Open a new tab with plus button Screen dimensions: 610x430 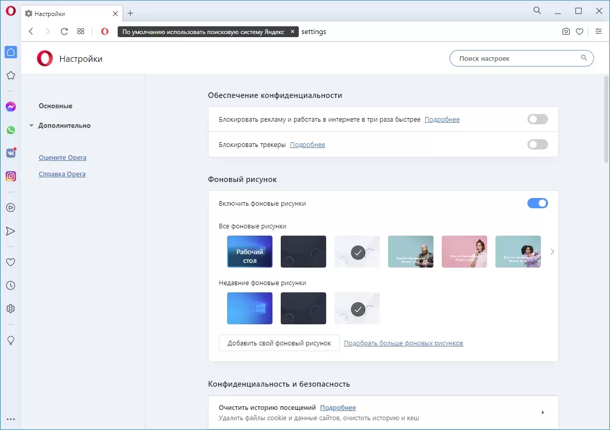coord(131,13)
